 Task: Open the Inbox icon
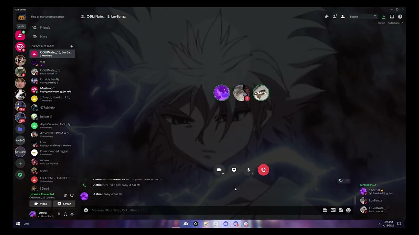[392, 17]
